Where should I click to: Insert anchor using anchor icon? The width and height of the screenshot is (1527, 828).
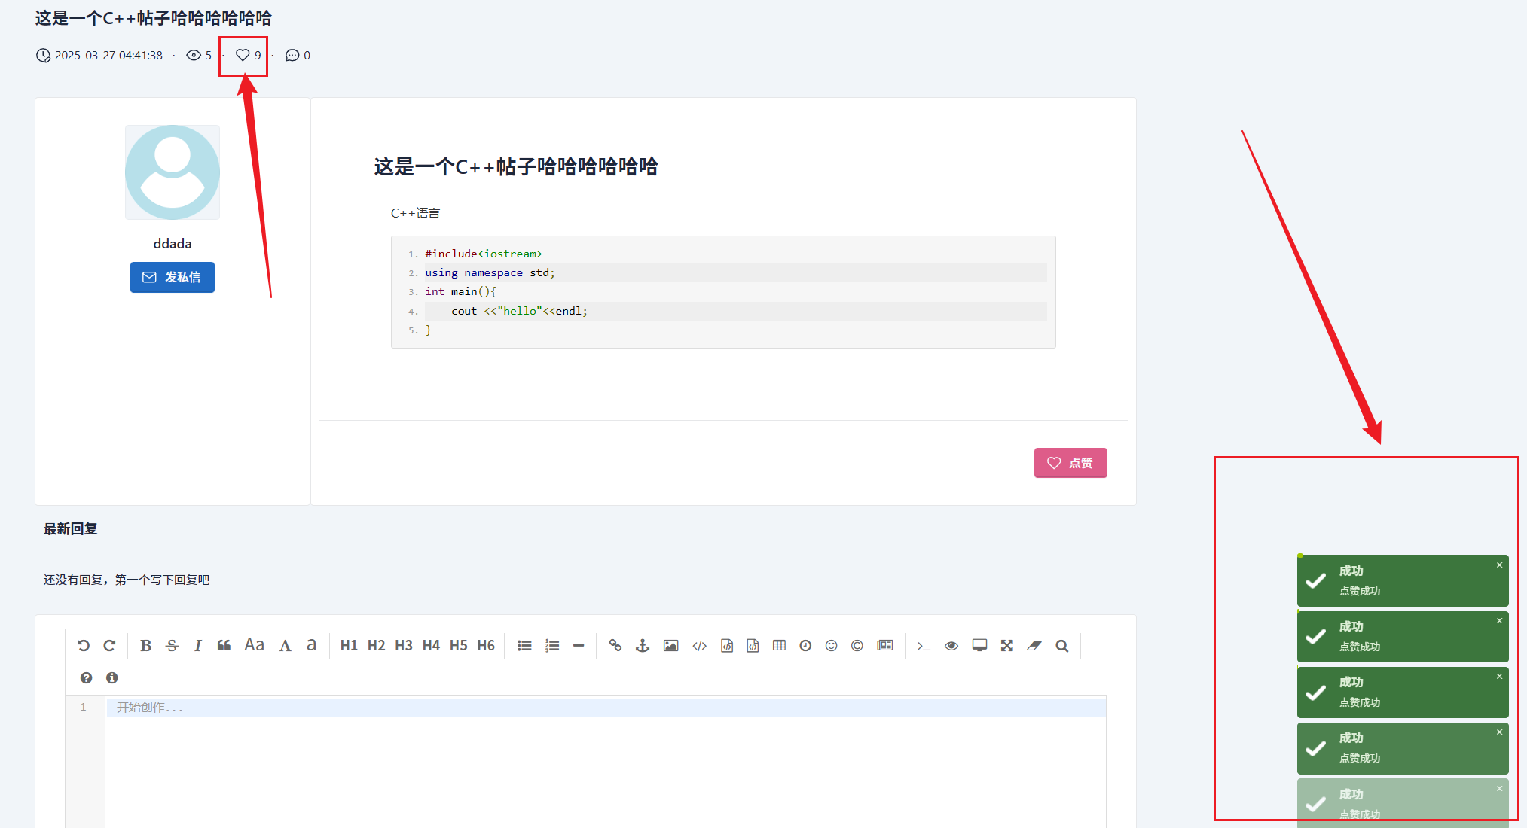click(643, 646)
